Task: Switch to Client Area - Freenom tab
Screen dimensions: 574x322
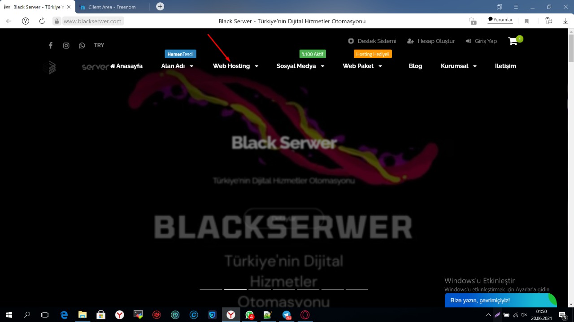Action: [112, 7]
